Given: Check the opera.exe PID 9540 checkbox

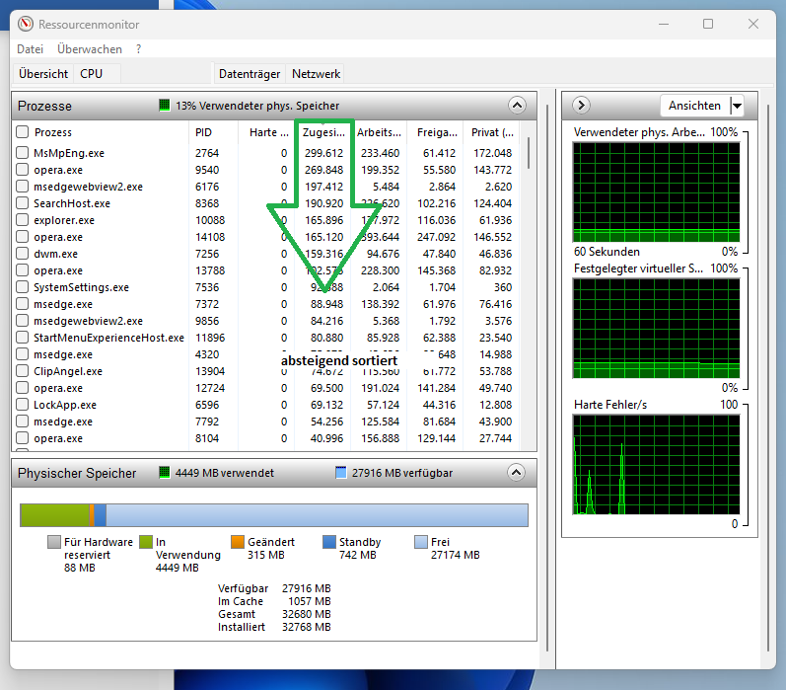Looking at the screenshot, I should tap(22, 170).
